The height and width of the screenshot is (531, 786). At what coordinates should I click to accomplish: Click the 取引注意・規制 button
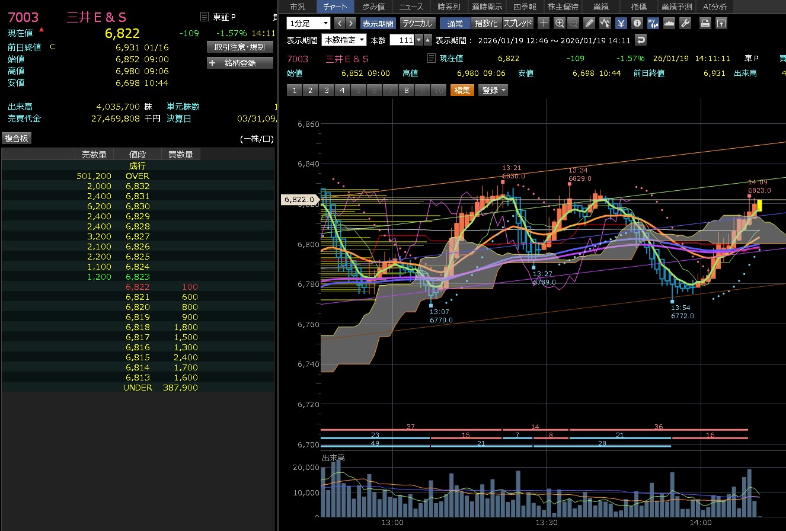[239, 47]
